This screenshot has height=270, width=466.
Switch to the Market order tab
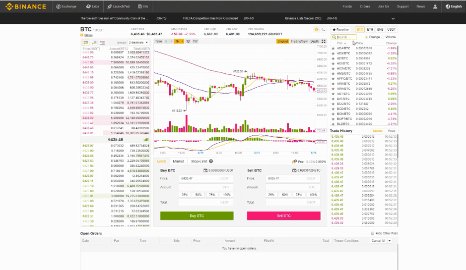point(178,162)
